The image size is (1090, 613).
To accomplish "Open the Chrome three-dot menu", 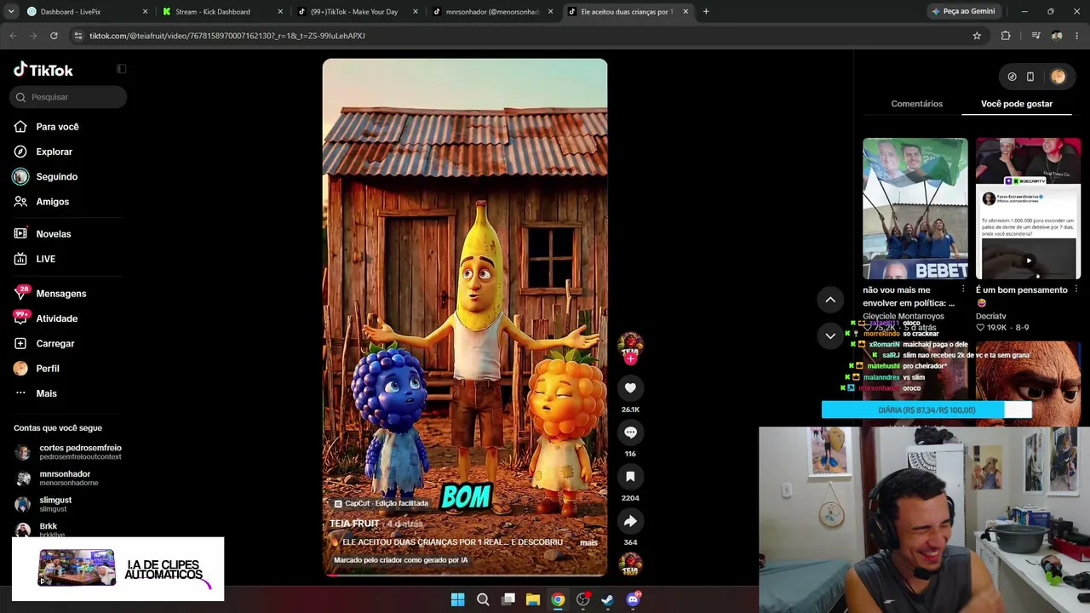I will point(1077,36).
